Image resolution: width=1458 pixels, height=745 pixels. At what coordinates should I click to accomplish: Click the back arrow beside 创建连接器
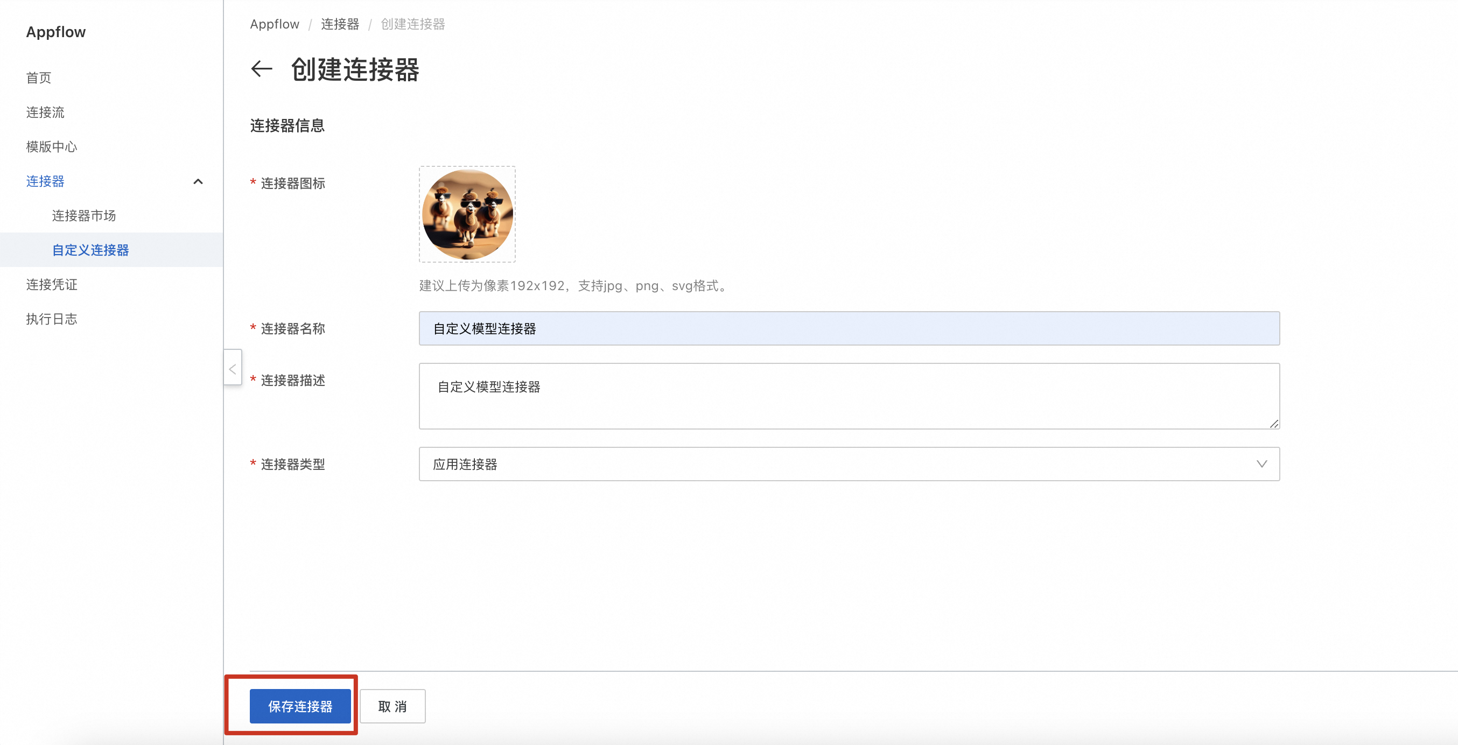click(262, 69)
